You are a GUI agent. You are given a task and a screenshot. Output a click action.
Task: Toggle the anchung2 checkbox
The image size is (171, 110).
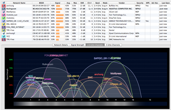click(4, 33)
